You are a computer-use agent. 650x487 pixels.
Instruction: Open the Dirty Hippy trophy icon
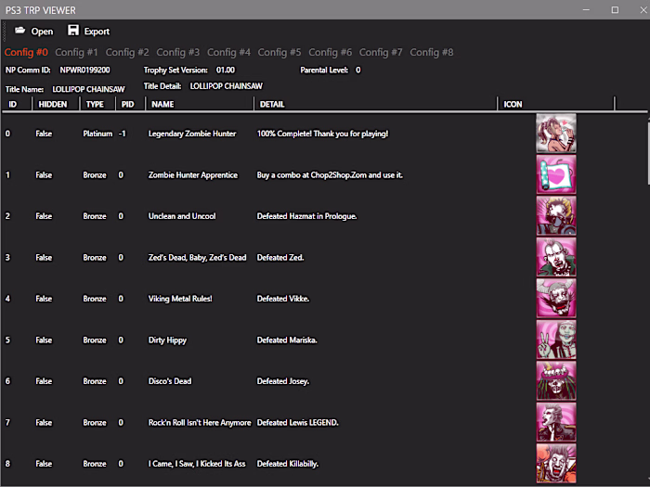pos(555,340)
